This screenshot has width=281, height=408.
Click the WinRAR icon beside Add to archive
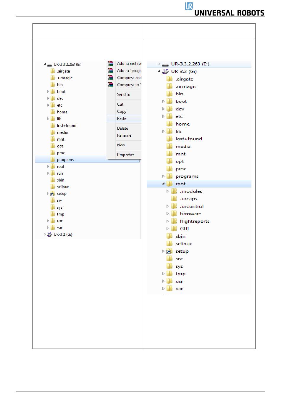click(x=110, y=63)
